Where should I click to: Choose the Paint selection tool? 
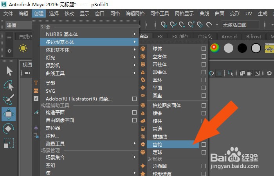pyautogui.click(x=9, y=100)
